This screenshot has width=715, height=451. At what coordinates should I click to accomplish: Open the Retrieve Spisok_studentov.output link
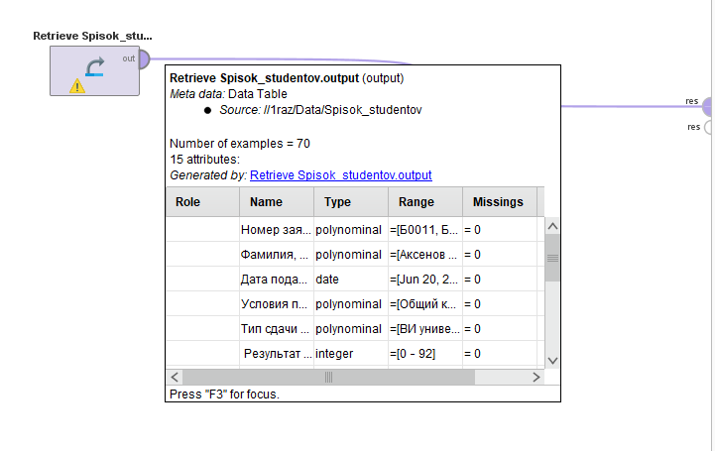click(340, 175)
